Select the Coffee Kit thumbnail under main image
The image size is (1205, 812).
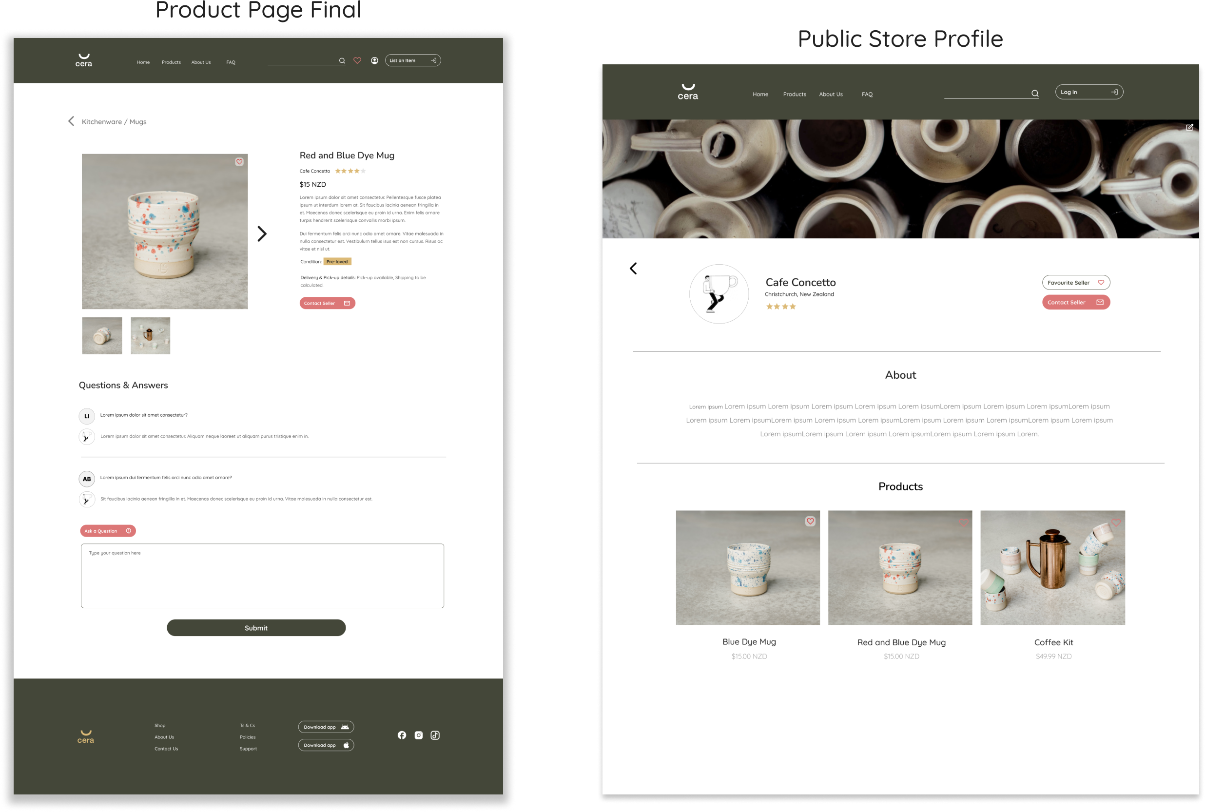coord(150,335)
